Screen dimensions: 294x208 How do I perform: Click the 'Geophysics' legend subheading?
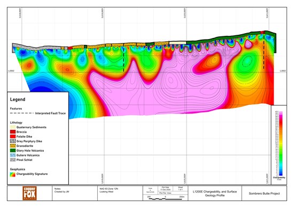[x=18, y=169]
